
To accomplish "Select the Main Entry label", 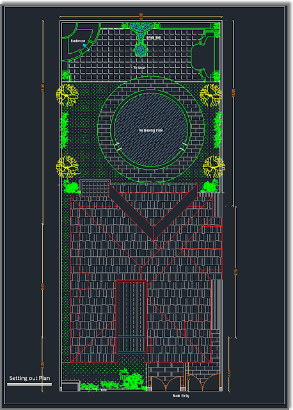I will (181, 396).
